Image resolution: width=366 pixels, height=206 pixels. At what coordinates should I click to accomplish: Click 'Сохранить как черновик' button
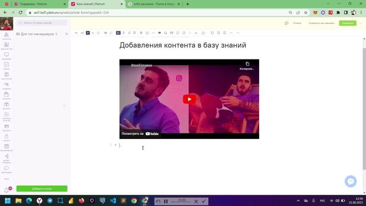click(x=321, y=23)
